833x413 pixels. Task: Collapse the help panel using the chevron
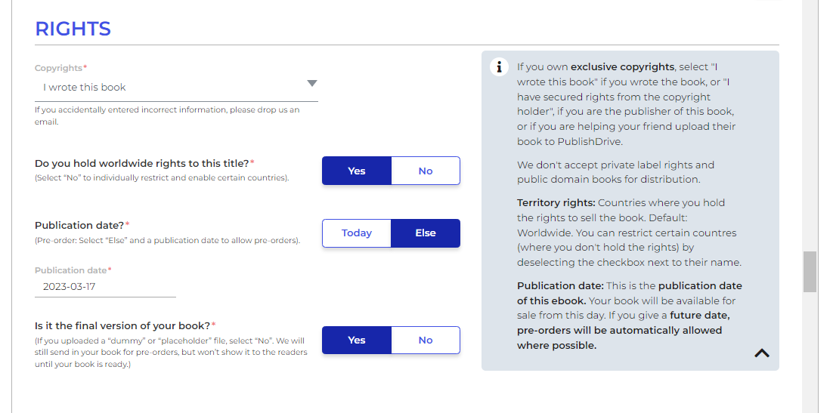point(762,353)
